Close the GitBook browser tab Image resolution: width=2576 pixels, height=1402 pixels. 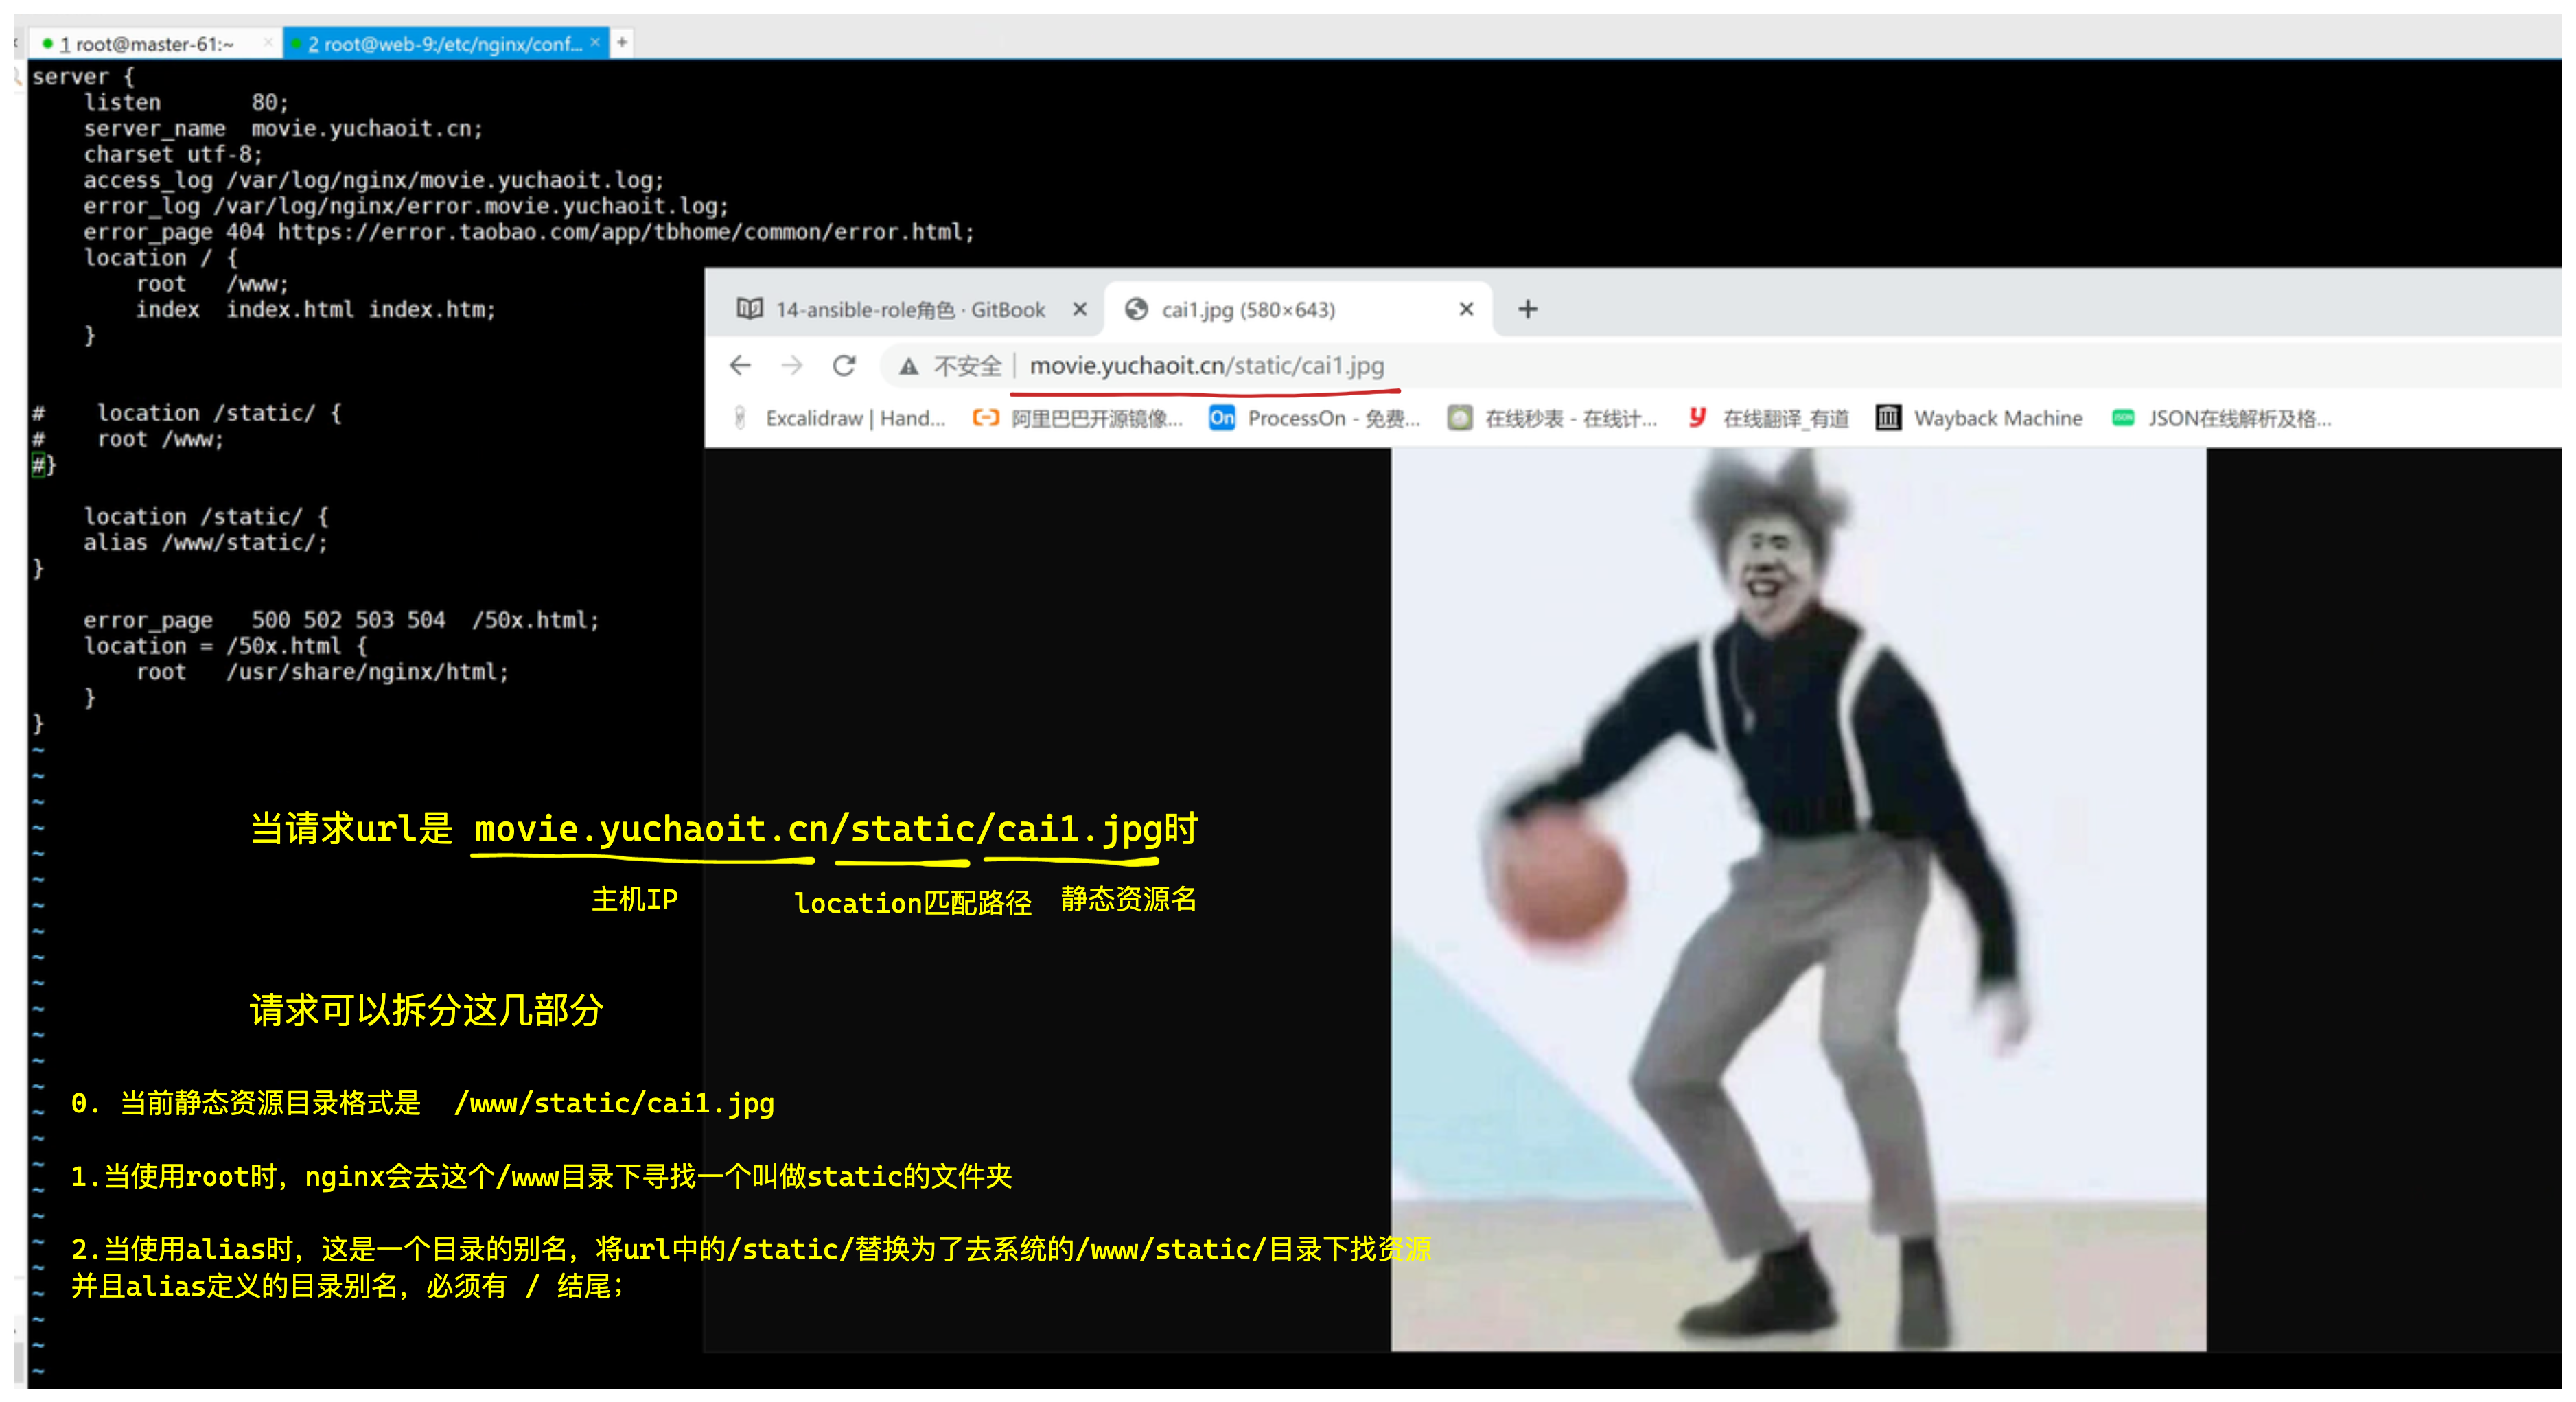coord(1080,309)
